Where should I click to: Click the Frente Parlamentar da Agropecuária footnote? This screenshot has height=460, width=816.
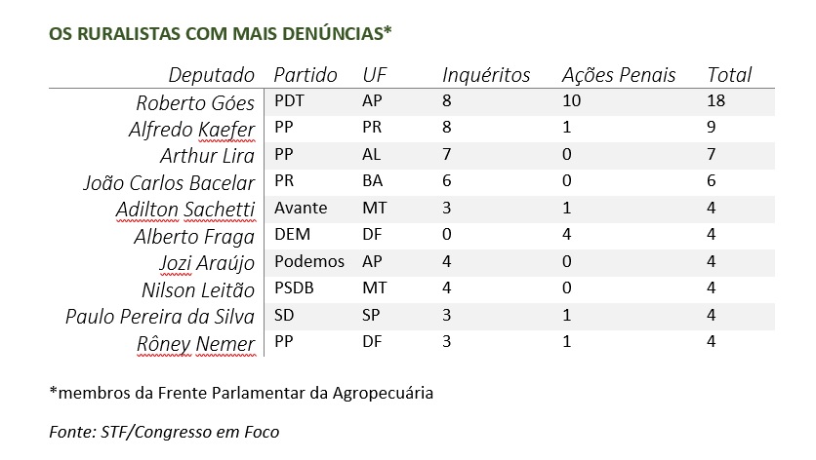click(241, 393)
